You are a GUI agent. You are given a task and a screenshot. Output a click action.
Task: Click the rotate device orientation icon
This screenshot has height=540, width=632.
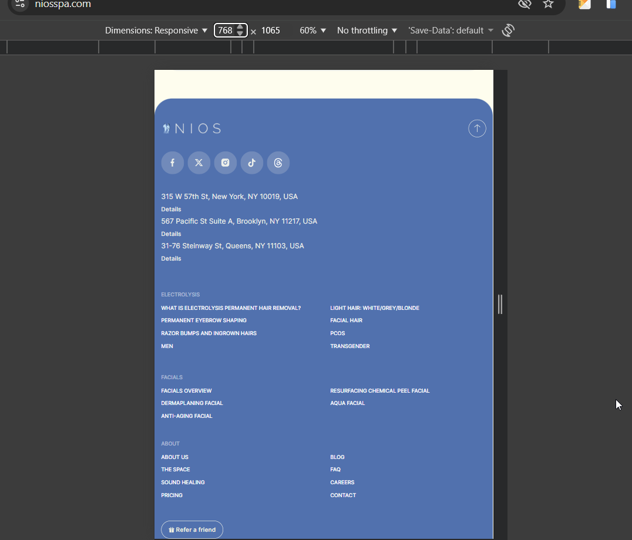pyautogui.click(x=508, y=30)
